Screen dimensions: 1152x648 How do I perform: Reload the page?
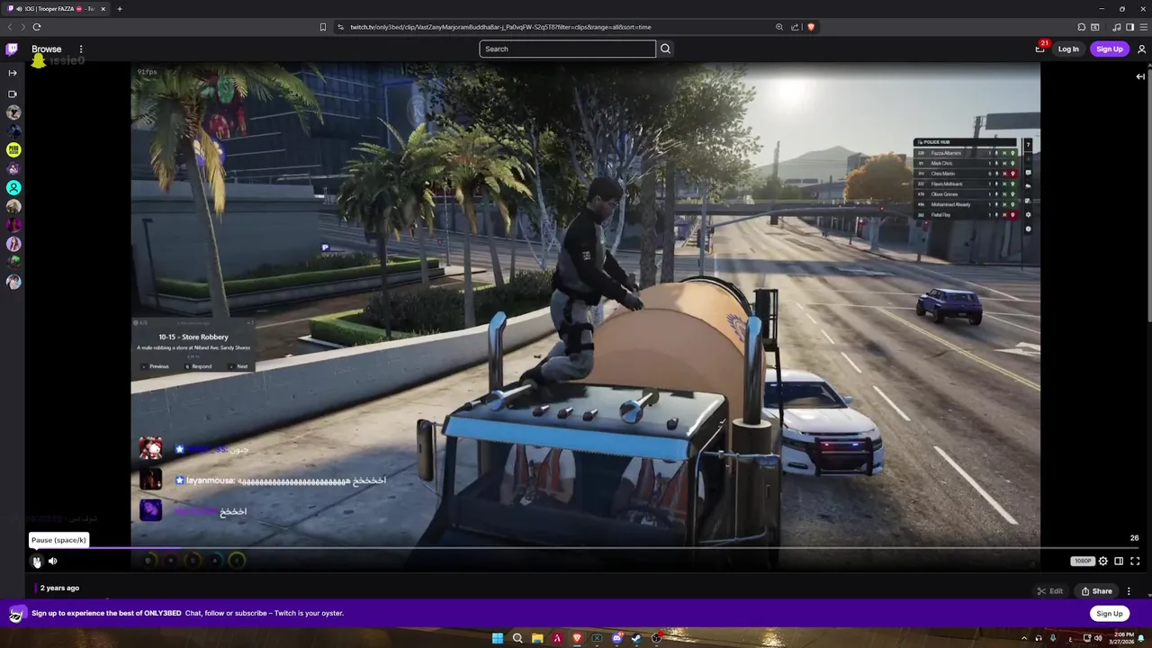coord(37,27)
